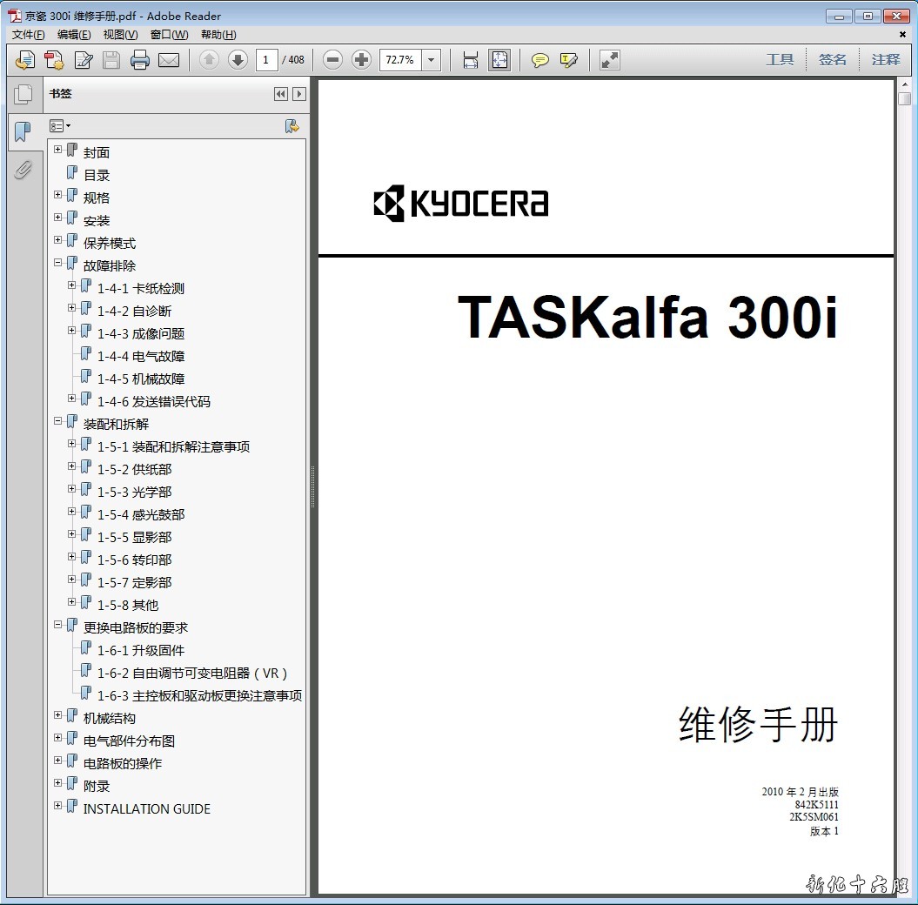This screenshot has height=905, width=918.
Task: Open the 帮助(H) menu
Action: (218, 35)
